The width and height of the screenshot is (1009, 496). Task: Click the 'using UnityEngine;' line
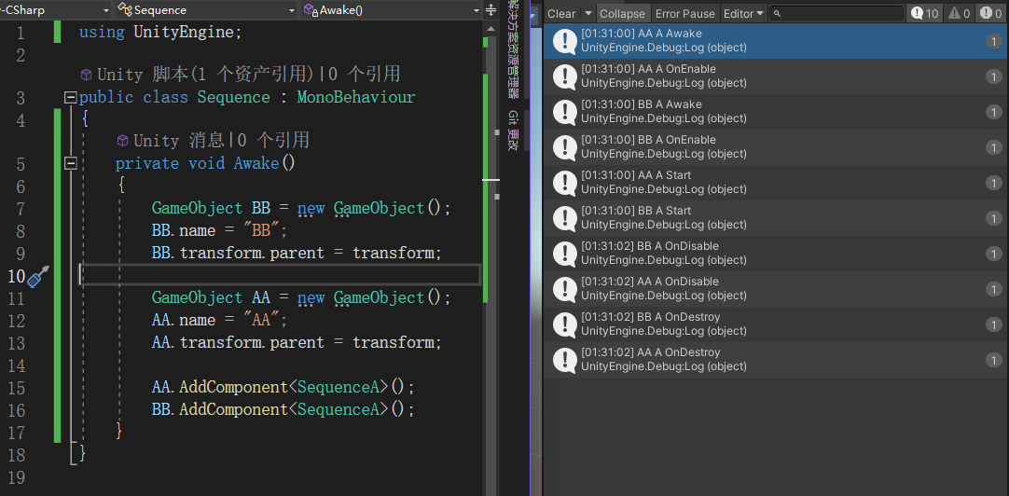pos(160,32)
